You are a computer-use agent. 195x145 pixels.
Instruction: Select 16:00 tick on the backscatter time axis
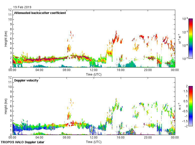[121, 70]
